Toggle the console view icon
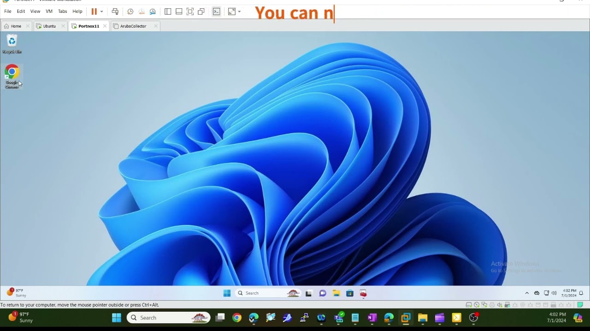The image size is (590, 331). (x=217, y=11)
